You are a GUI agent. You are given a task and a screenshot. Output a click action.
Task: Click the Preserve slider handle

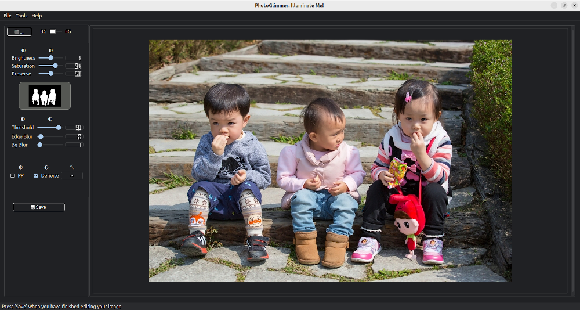[x=50, y=74]
